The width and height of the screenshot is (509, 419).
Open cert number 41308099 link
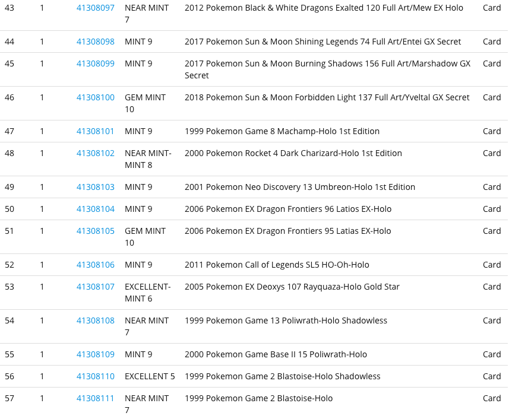coord(96,64)
